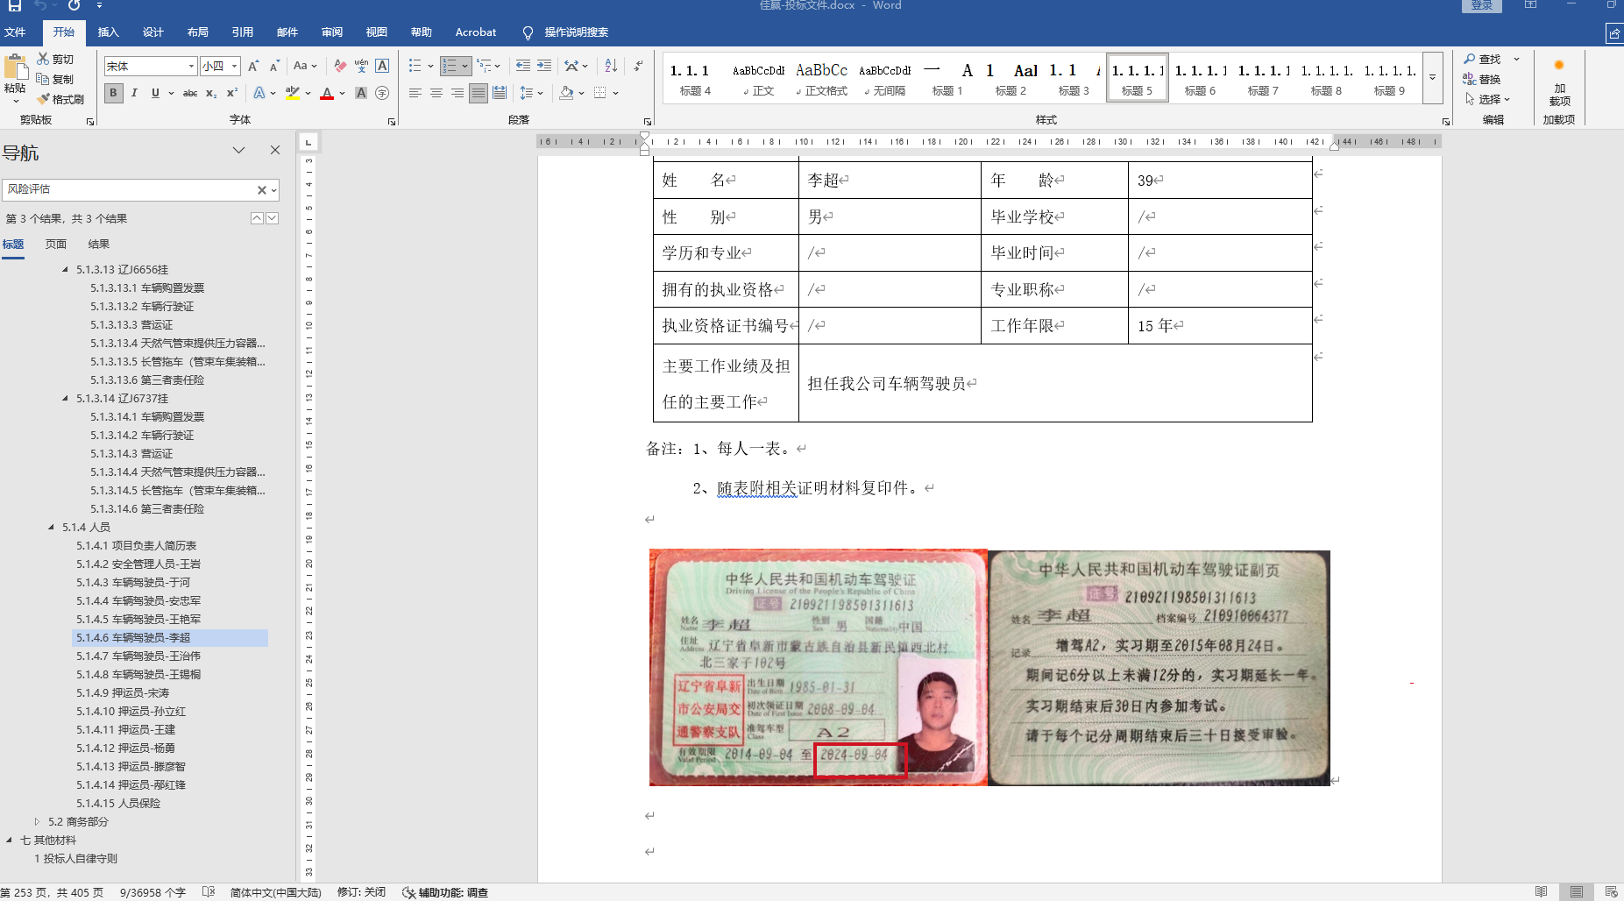Expand the 5.2 商务部分 tree node
Screen dimensions: 1624x901
coord(37,822)
